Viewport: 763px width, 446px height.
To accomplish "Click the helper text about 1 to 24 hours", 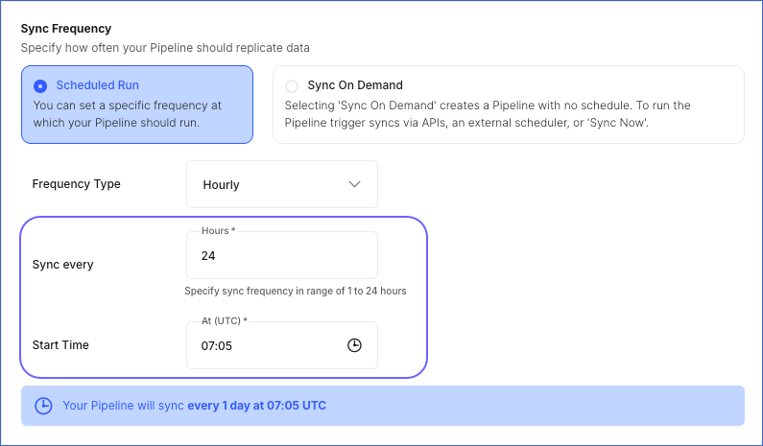I will coord(296,291).
